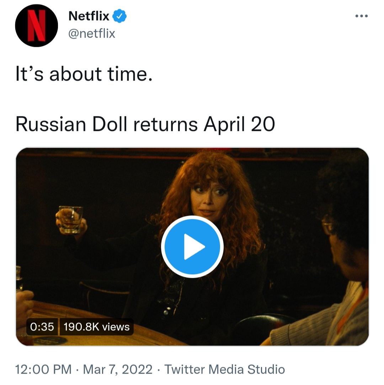The image size is (384, 385).
Task: Open the Netflix display name link
Action: [89, 16]
